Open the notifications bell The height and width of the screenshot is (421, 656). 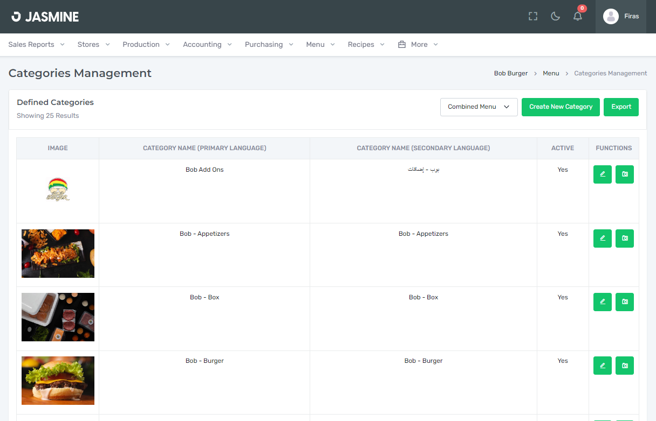[x=577, y=16]
